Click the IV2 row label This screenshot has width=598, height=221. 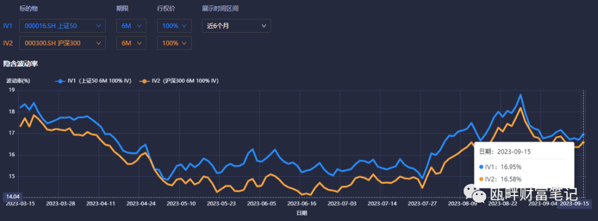tap(8, 43)
